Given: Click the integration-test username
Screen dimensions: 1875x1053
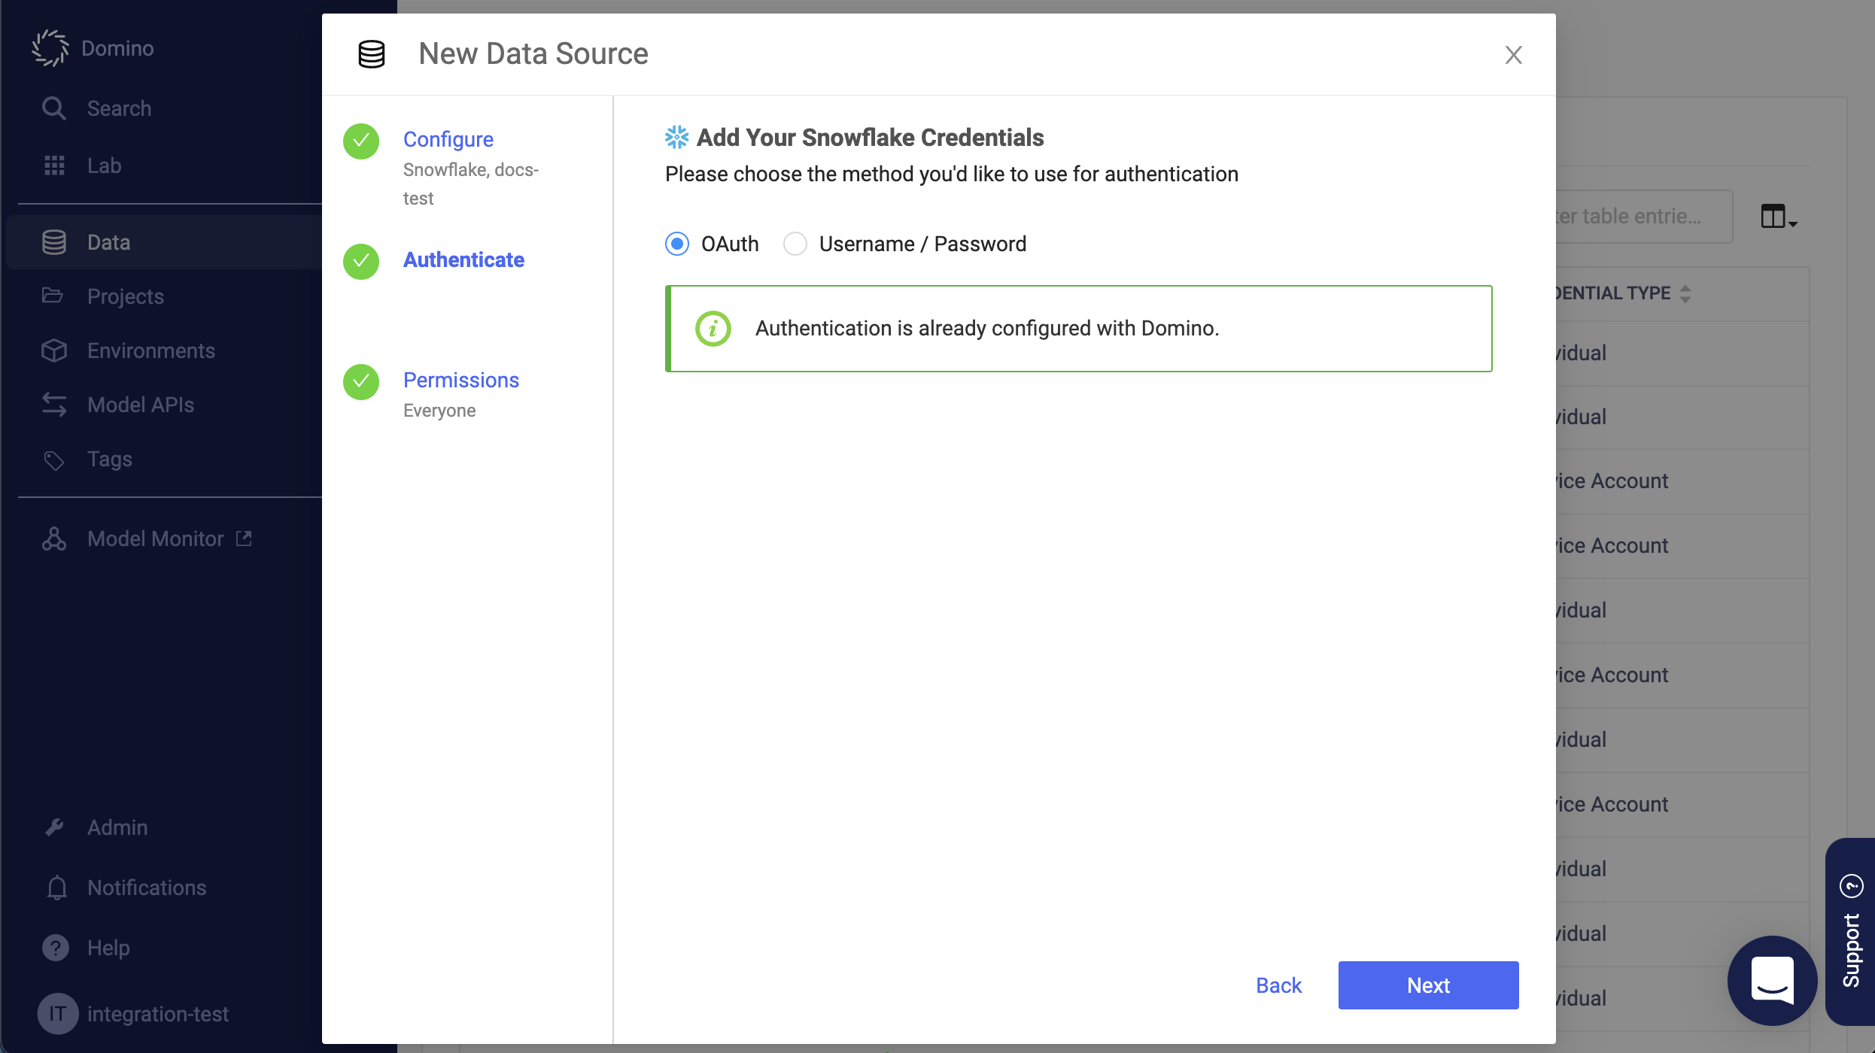Looking at the screenshot, I should 158,1014.
